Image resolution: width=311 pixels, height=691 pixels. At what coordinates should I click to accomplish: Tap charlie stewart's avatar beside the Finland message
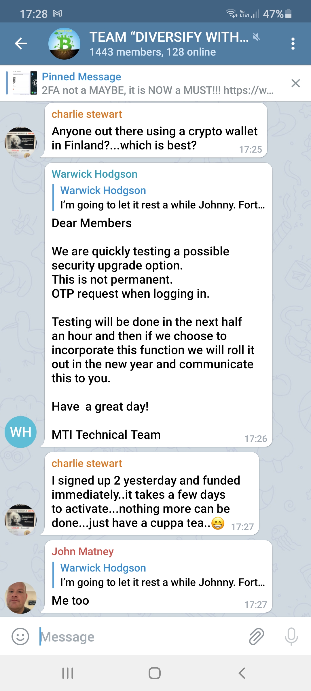tap(21, 142)
